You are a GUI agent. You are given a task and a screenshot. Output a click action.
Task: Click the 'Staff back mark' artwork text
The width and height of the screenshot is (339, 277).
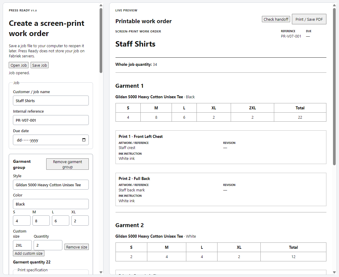click(x=132, y=190)
